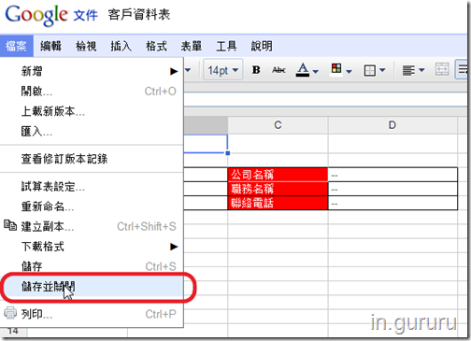Viewport: 471px width, 341px height.
Task: Select column C header
Action: (278, 125)
